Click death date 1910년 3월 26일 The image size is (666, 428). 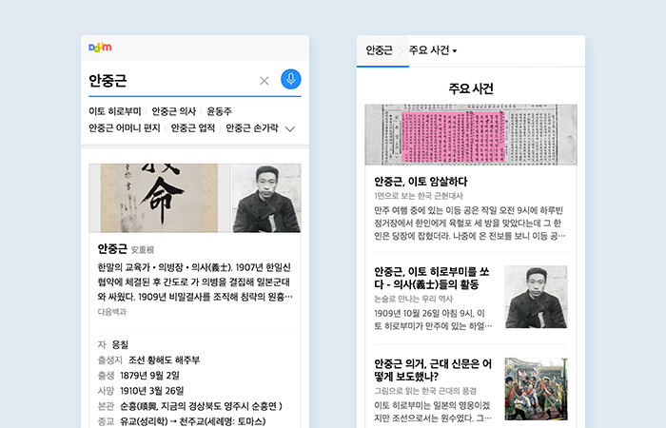(x=151, y=391)
